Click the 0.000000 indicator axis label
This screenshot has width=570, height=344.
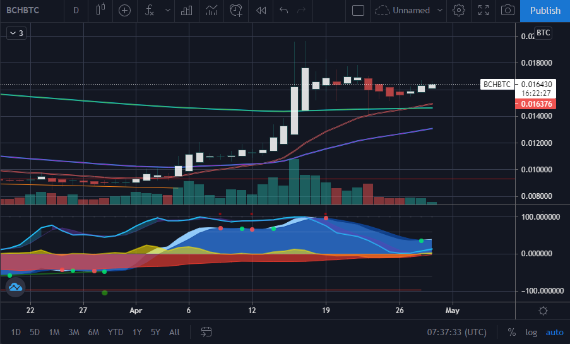pyautogui.click(x=536, y=254)
